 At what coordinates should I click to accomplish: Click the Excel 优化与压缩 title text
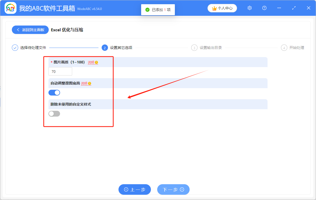[x=67, y=30]
